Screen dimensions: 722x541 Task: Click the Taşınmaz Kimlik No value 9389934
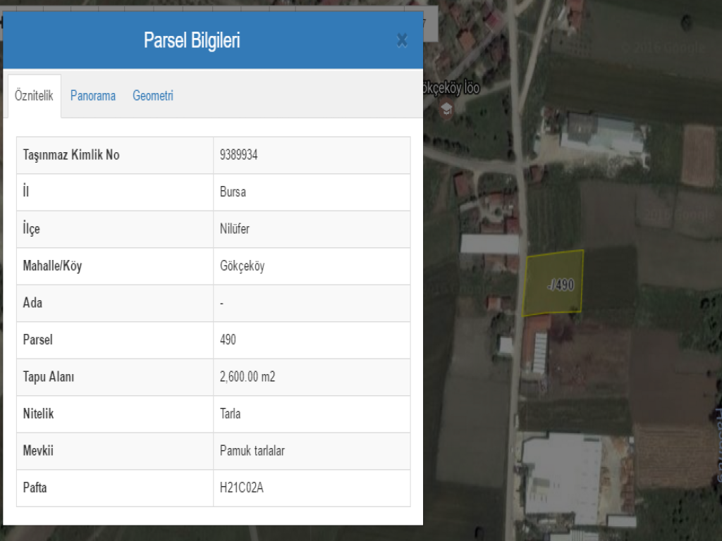coord(239,155)
